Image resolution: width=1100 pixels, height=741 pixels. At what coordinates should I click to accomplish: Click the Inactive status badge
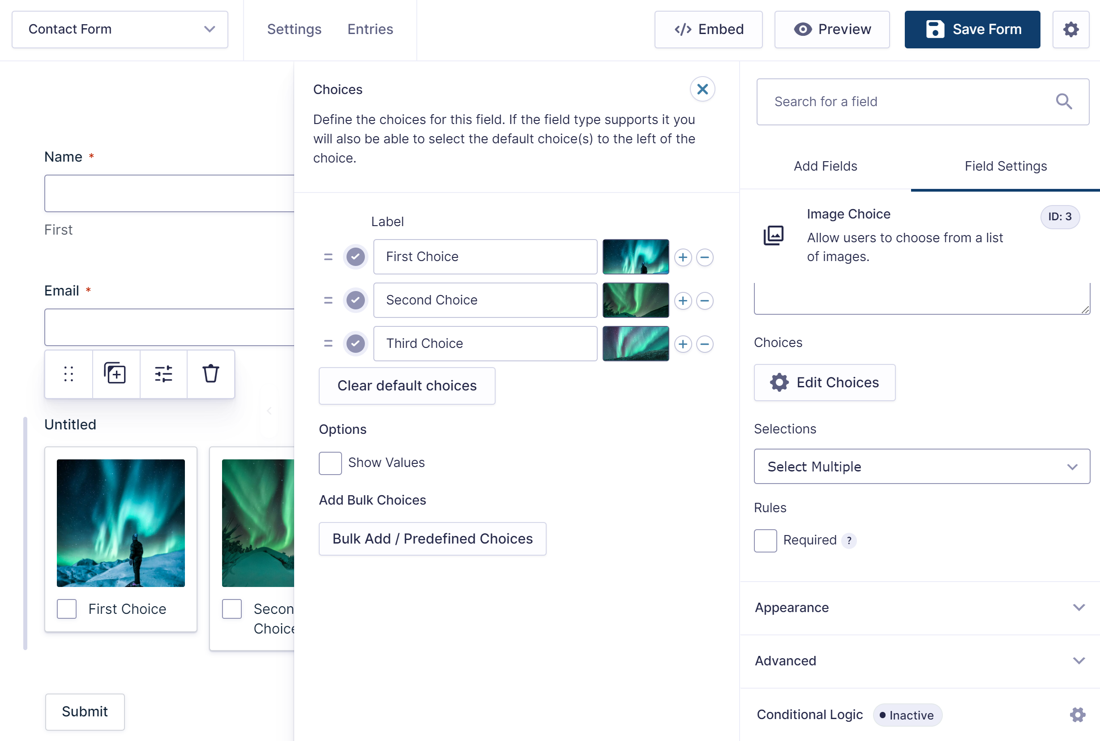point(907,715)
